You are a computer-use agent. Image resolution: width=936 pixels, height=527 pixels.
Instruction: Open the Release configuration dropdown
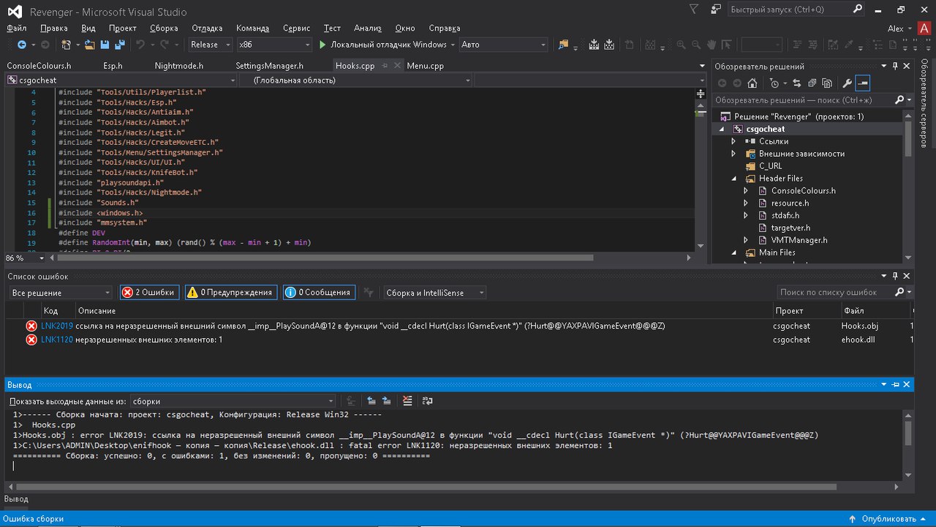point(210,45)
